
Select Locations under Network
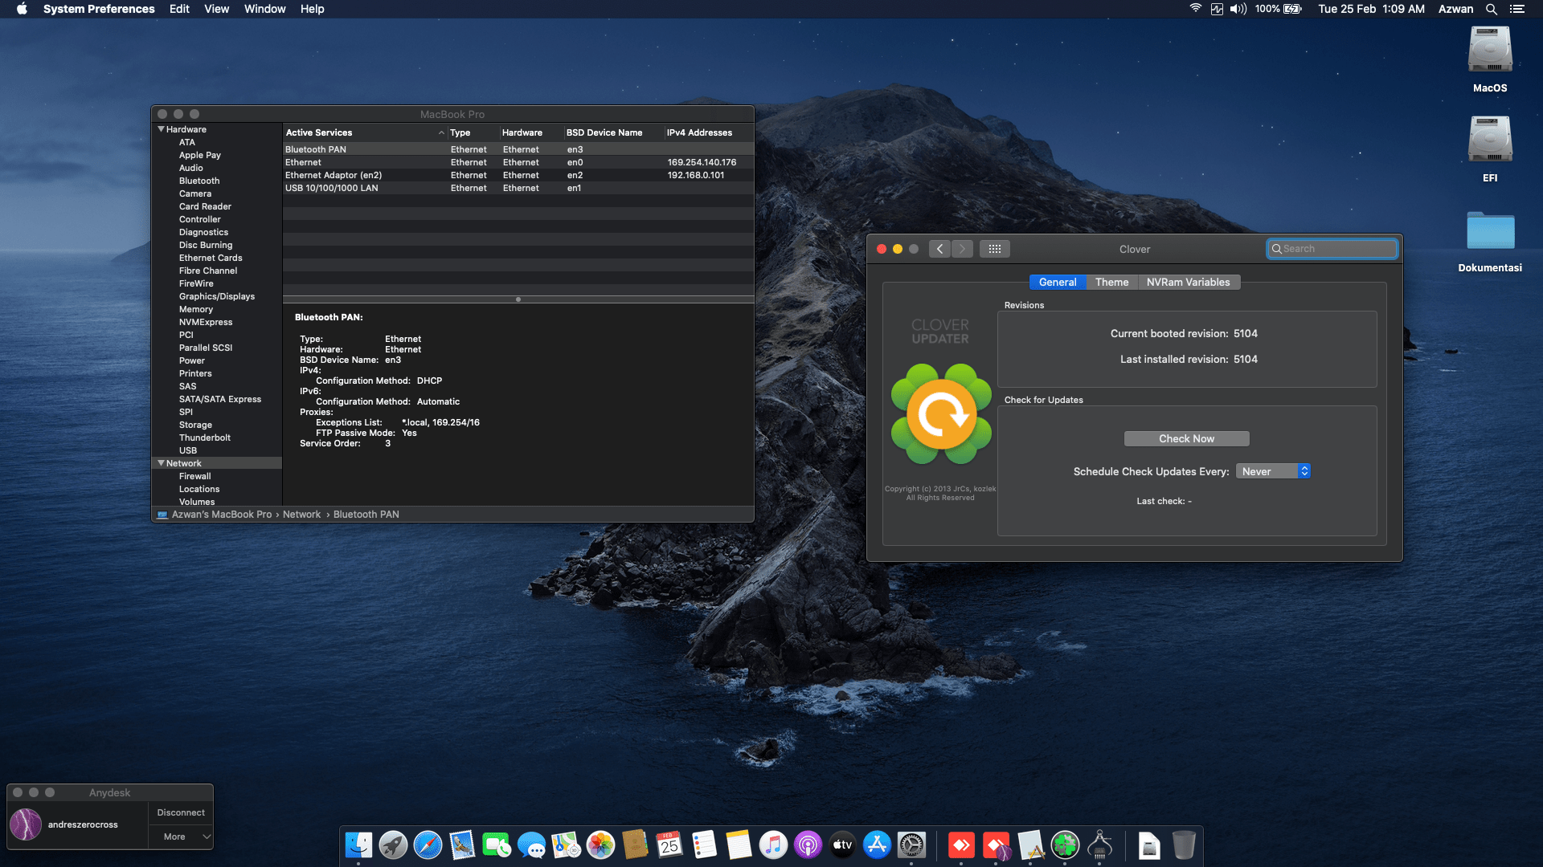tap(199, 489)
